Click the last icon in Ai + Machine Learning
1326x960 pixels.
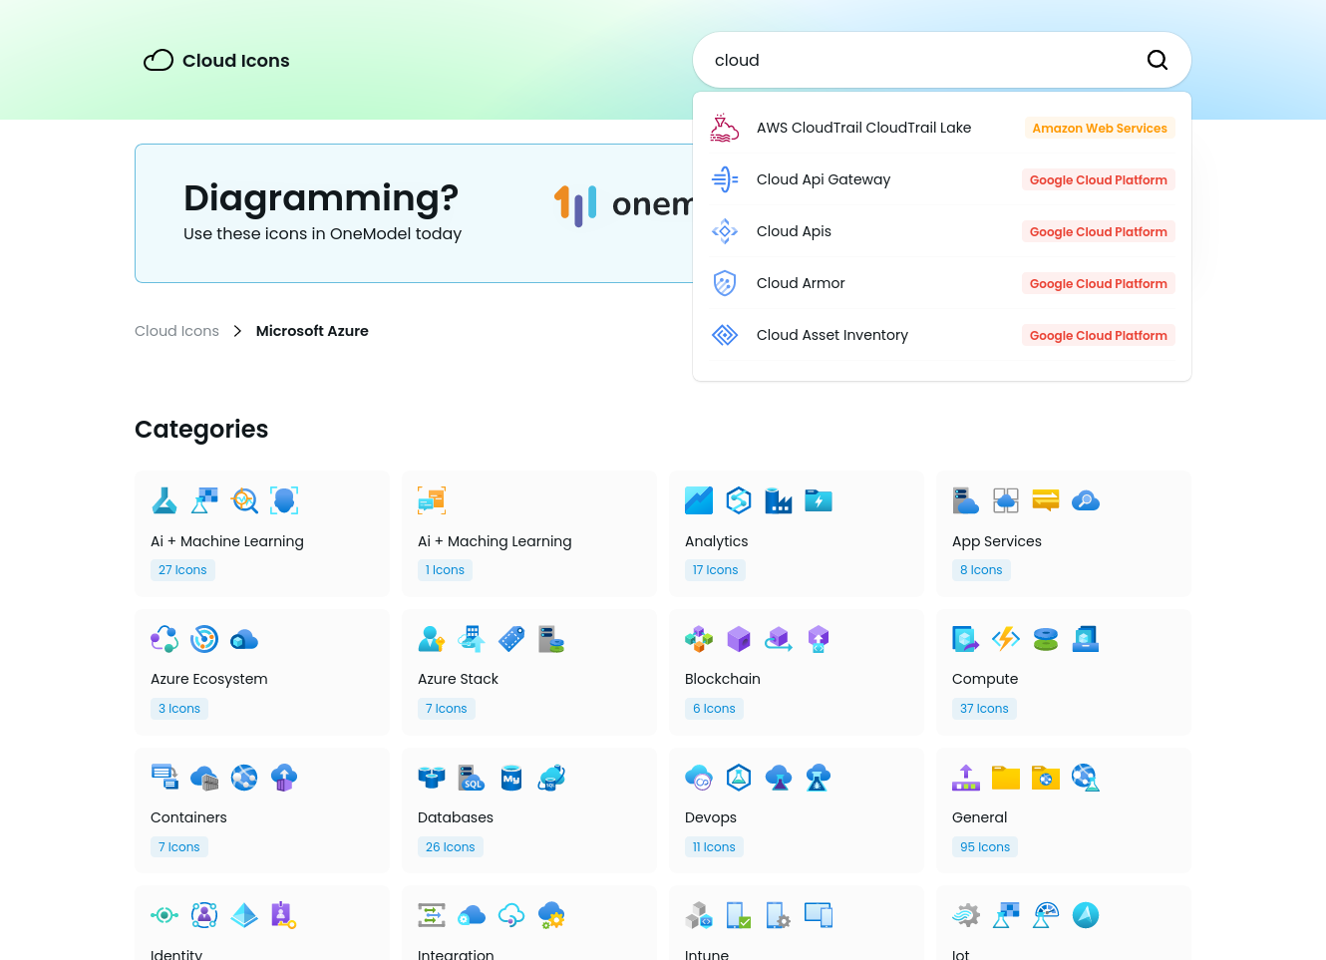pyautogui.click(x=284, y=500)
